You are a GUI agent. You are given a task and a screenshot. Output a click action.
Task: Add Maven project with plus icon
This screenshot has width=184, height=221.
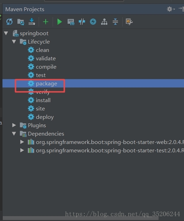point(46,22)
